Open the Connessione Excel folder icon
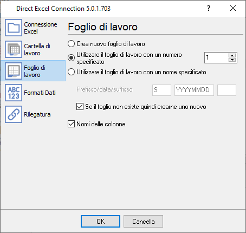The height and width of the screenshot is (233, 246). pos(14,28)
